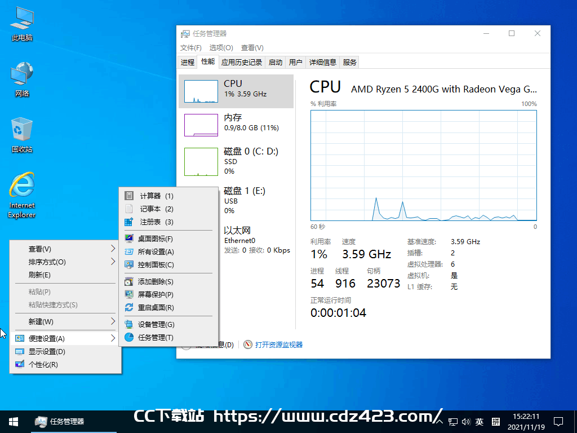Viewport: 577px width, 433px height.
Task: Switch to the 启动 tab
Action: pos(275,62)
